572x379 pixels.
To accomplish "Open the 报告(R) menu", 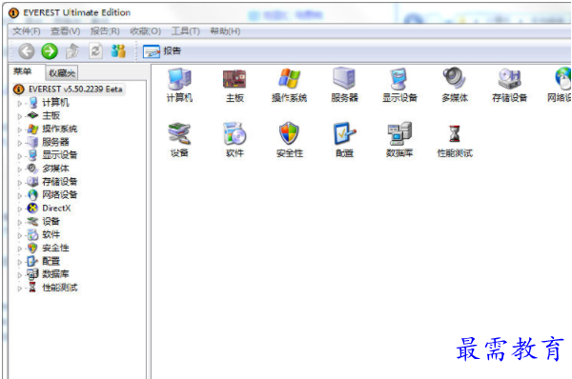I will coord(105,31).
